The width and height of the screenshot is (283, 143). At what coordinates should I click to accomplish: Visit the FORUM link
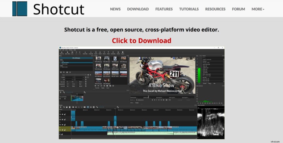point(238,9)
